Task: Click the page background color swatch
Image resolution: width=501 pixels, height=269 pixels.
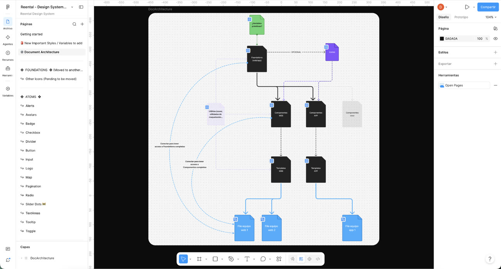Action: click(442, 39)
